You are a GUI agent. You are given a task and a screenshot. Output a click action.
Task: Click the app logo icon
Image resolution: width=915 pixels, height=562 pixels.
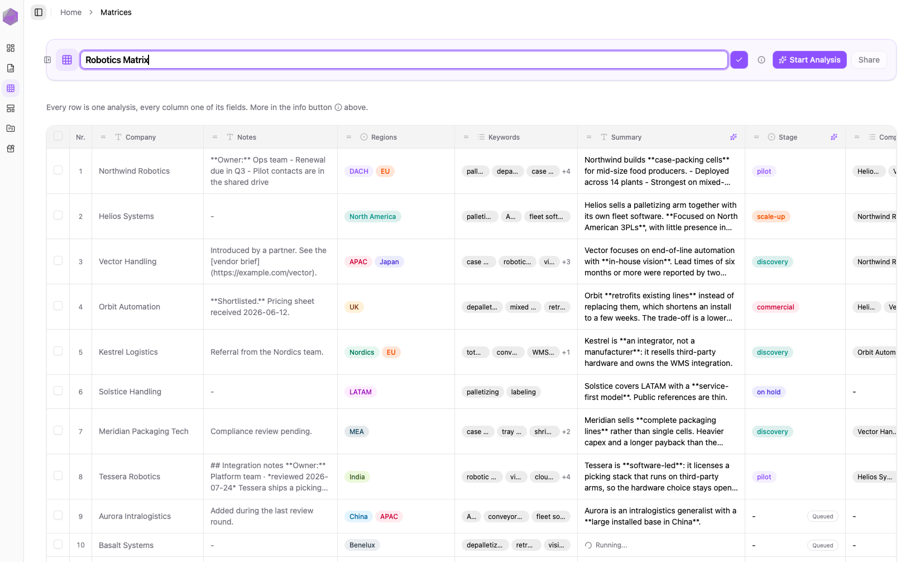click(11, 17)
